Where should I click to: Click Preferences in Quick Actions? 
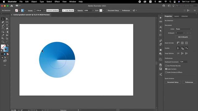point(189,82)
